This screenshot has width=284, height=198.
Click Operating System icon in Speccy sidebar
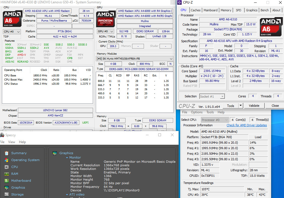click(7, 160)
